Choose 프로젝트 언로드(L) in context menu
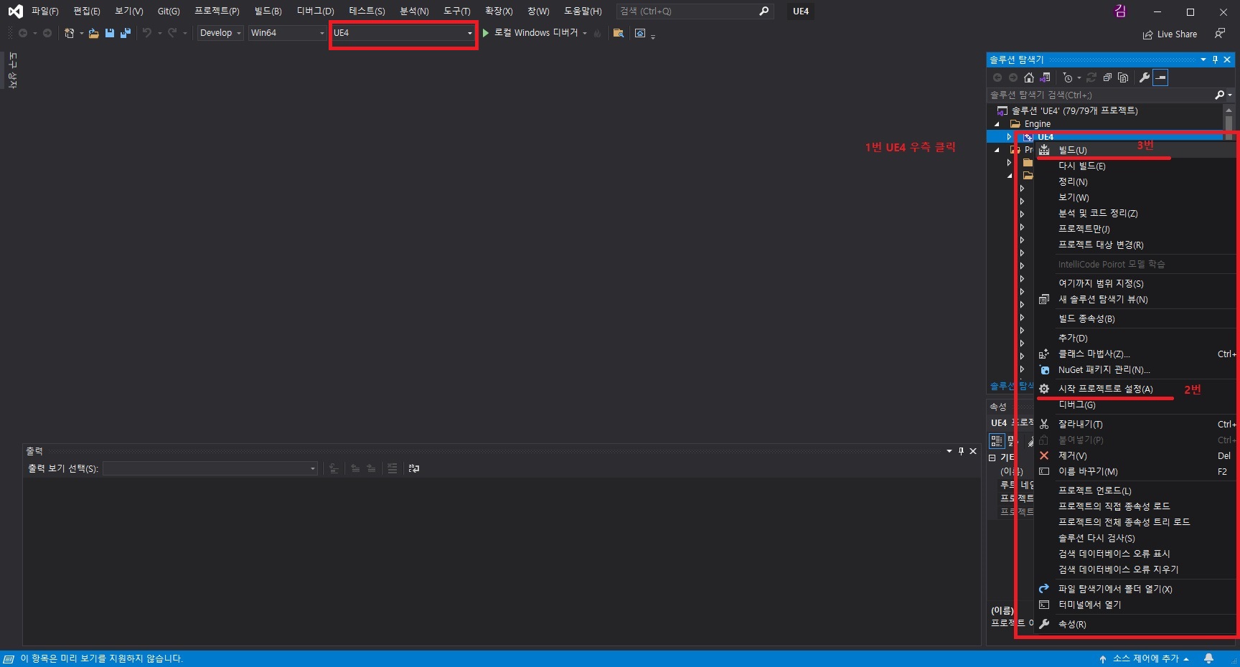Viewport: 1240px width, 667px height. point(1134,491)
